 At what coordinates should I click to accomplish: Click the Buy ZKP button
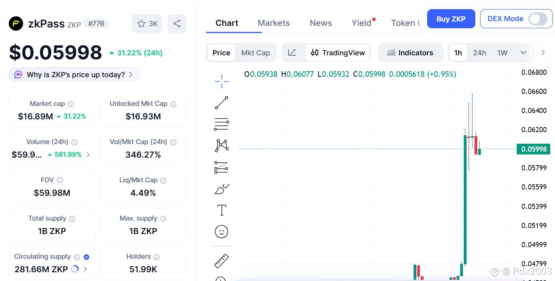pos(451,19)
